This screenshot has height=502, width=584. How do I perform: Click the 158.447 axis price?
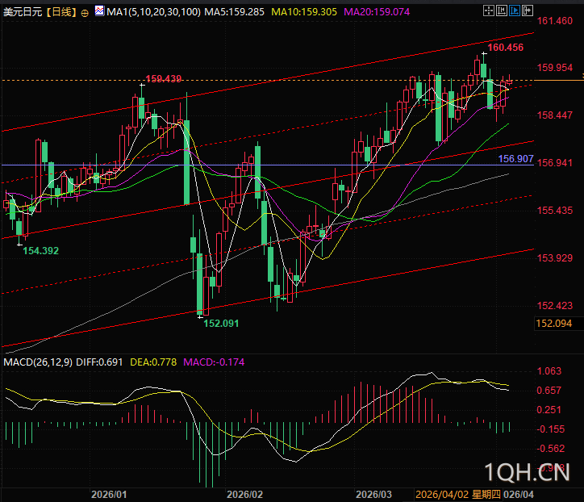point(555,115)
